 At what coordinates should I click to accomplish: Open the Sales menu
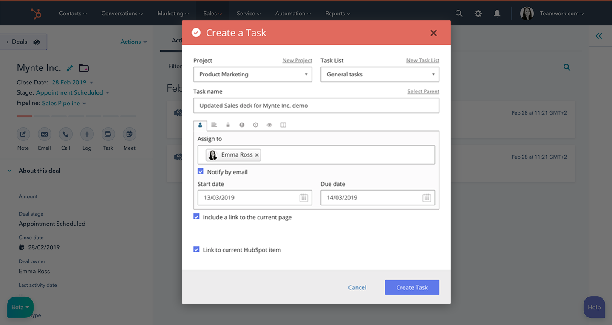(x=212, y=14)
